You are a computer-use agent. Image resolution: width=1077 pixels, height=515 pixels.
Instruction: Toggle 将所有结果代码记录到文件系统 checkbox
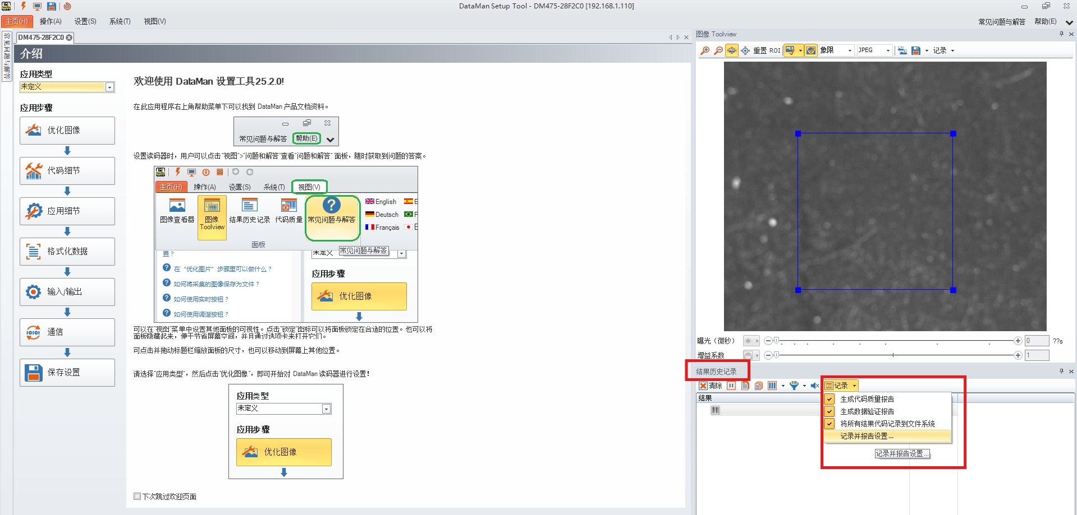pyautogui.click(x=829, y=424)
